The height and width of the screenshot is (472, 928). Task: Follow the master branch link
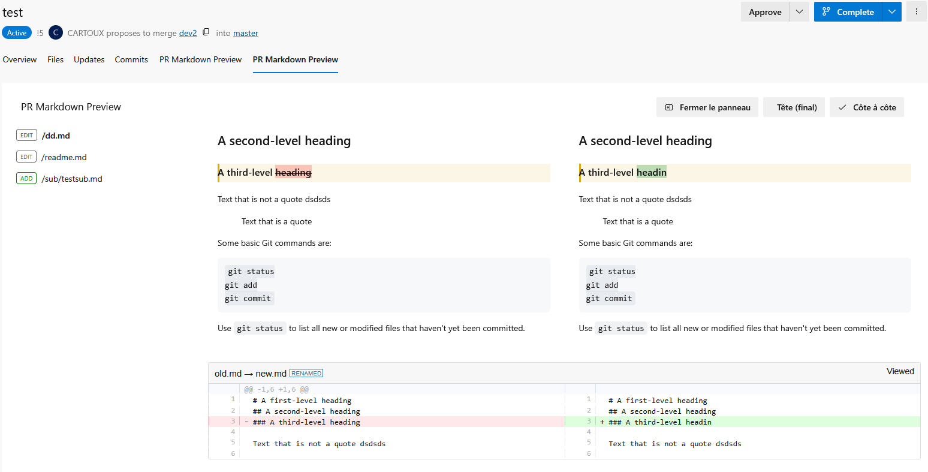[x=246, y=33]
